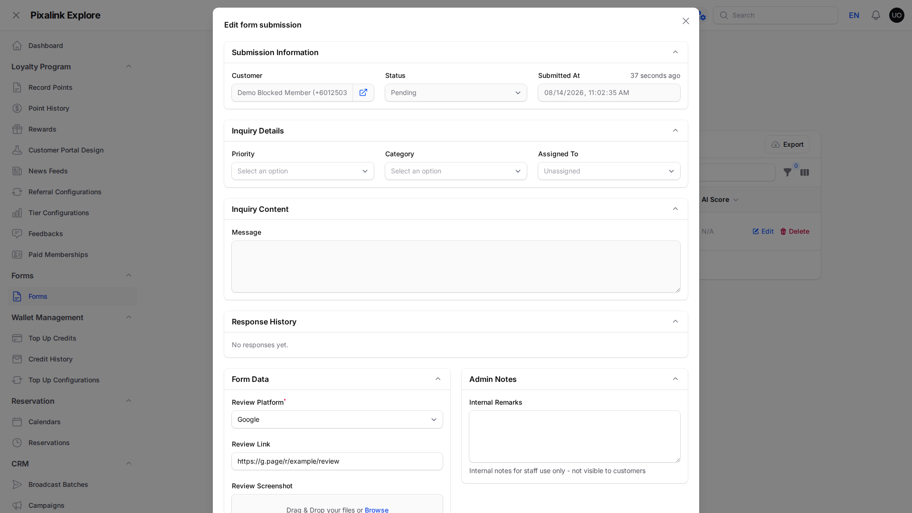
Task: Click the Export button
Action: 787,144
